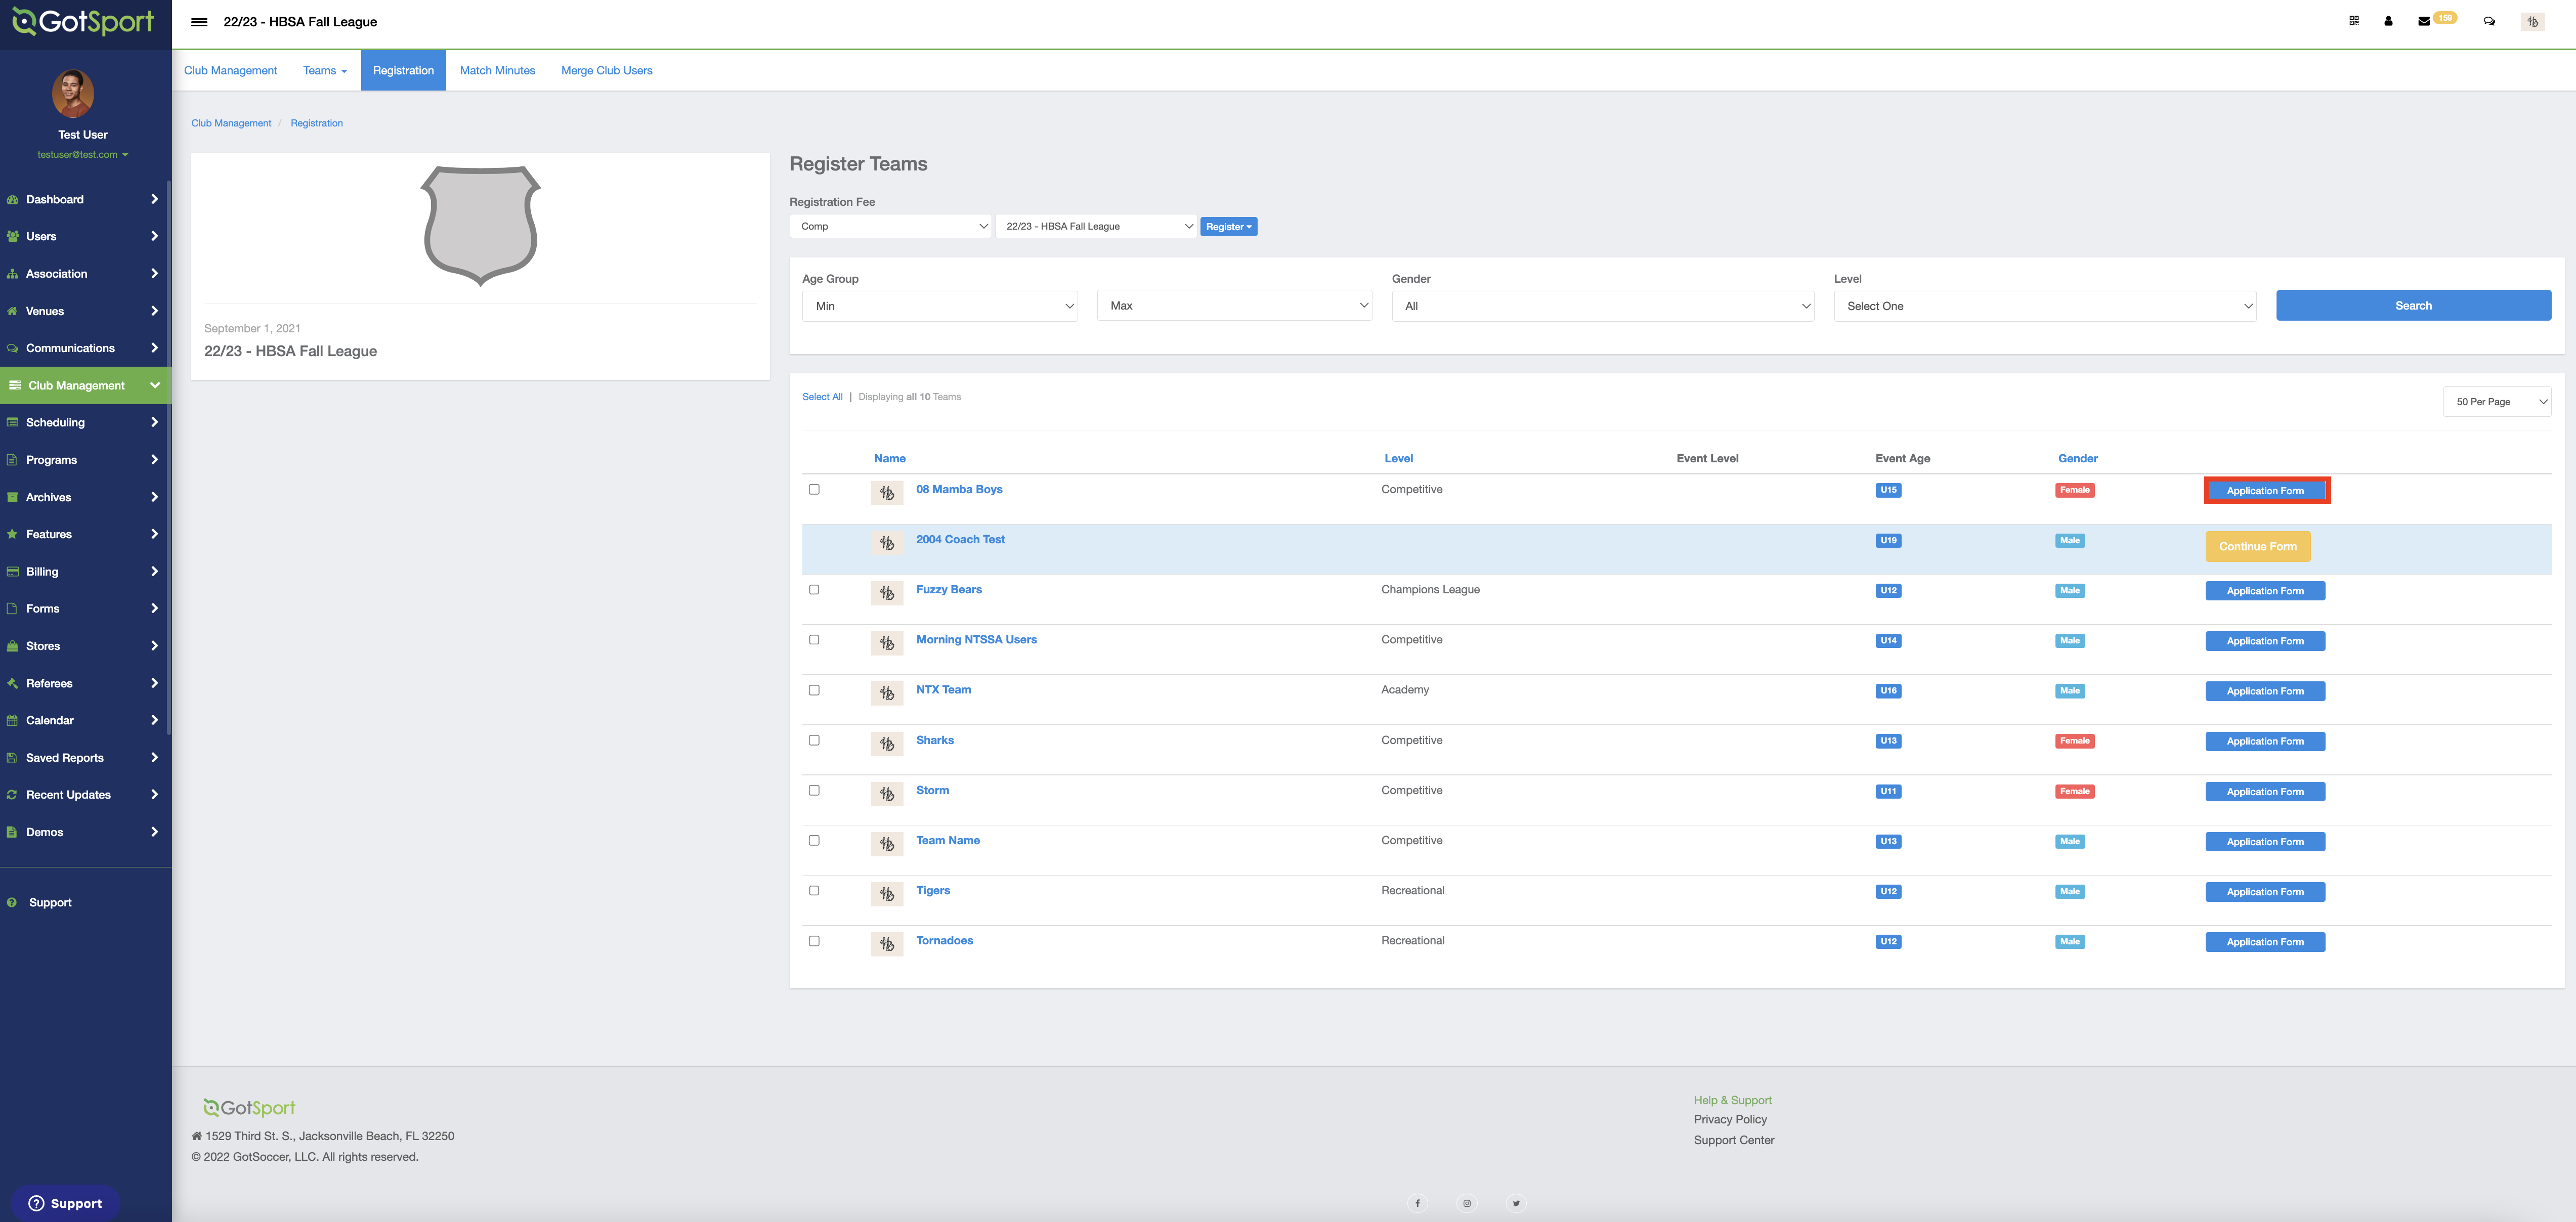2576x1222 pixels.
Task: Click the club crest icon in top right
Action: click(x=2532, y=21)
